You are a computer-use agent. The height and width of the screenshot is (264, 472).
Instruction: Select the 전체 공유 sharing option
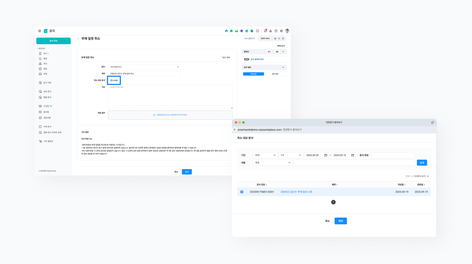254,74
